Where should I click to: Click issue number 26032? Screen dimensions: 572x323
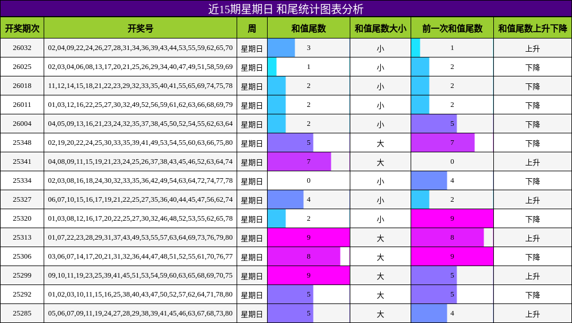(22, 48)
